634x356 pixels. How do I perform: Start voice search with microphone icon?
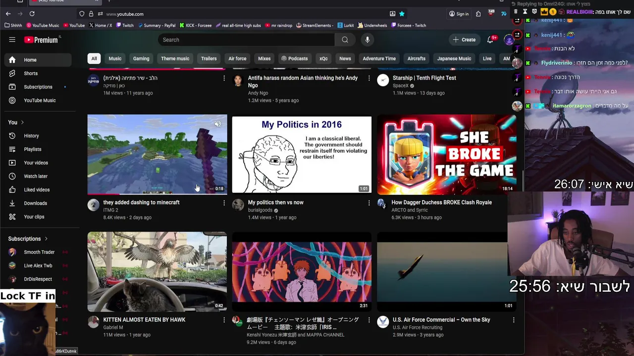pos(367,40)
